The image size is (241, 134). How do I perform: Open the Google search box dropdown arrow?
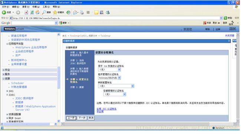point(56,23)
